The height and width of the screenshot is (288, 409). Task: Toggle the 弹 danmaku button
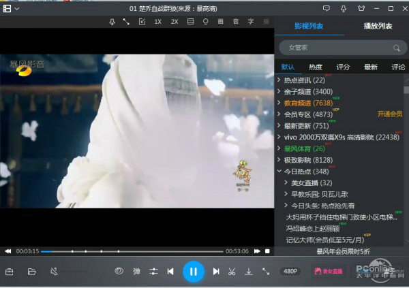tap(136, 272)
